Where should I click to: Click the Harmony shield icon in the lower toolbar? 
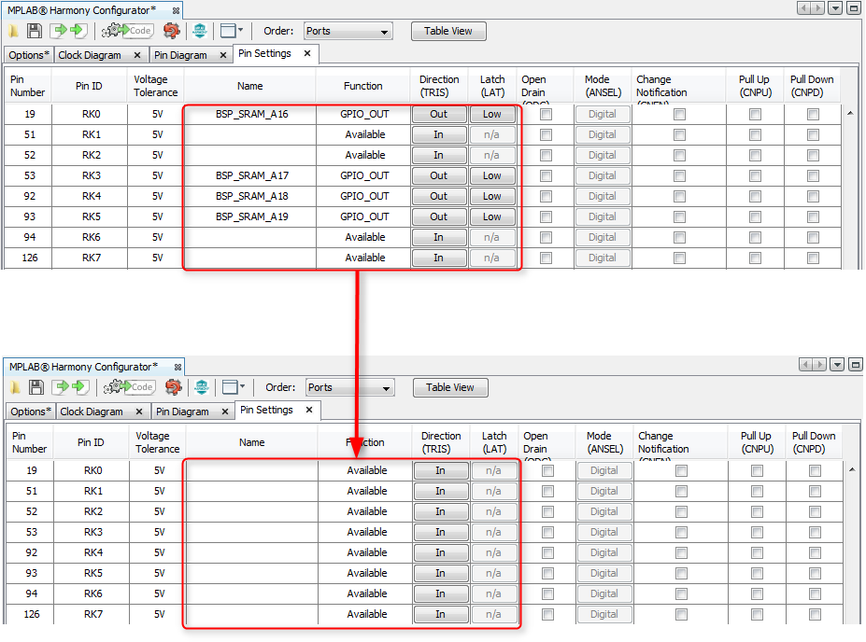coord(201,387)
